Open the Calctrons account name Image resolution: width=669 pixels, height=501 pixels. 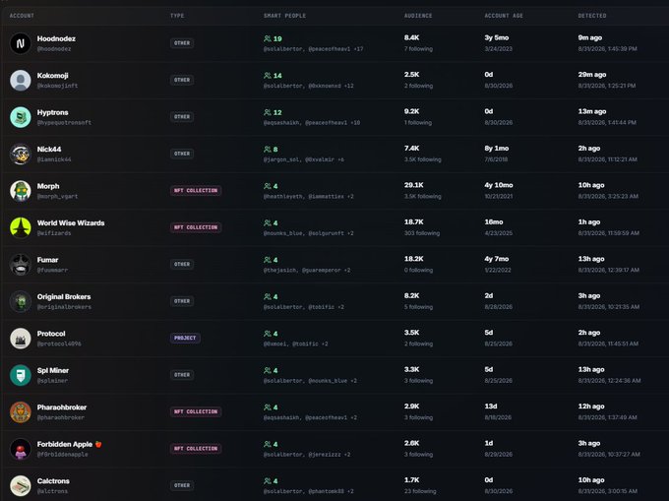pyautogui.click(x=53, y=481)
